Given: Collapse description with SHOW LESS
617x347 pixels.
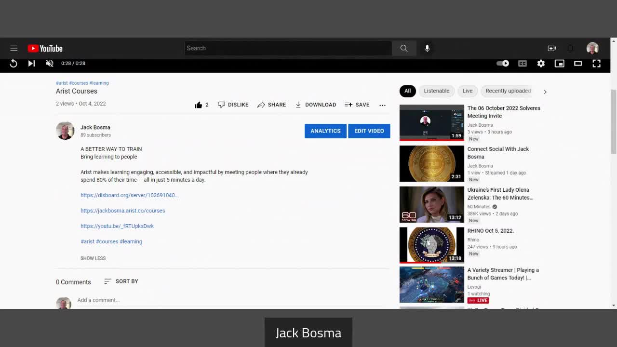Looking at the screenshot, I should (x=93, y=258).
